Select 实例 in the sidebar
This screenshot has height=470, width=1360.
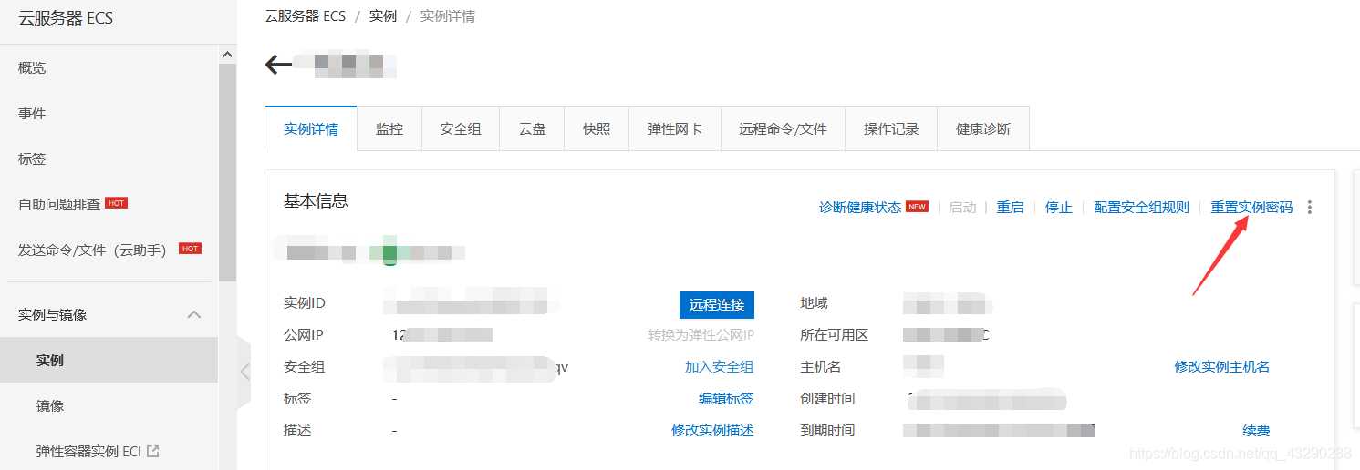tap(50, 361)
